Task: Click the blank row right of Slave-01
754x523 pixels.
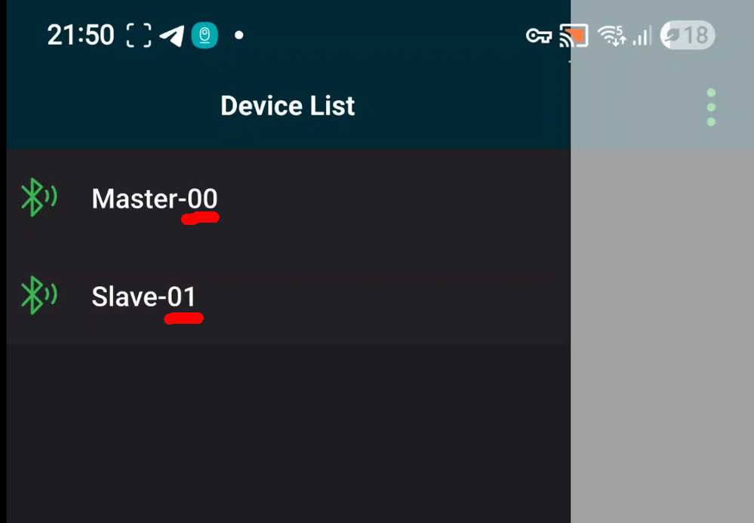Action: point(385,296)
